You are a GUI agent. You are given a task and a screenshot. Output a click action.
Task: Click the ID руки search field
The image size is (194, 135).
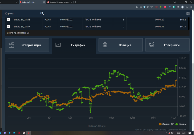[x=21, y=13]
